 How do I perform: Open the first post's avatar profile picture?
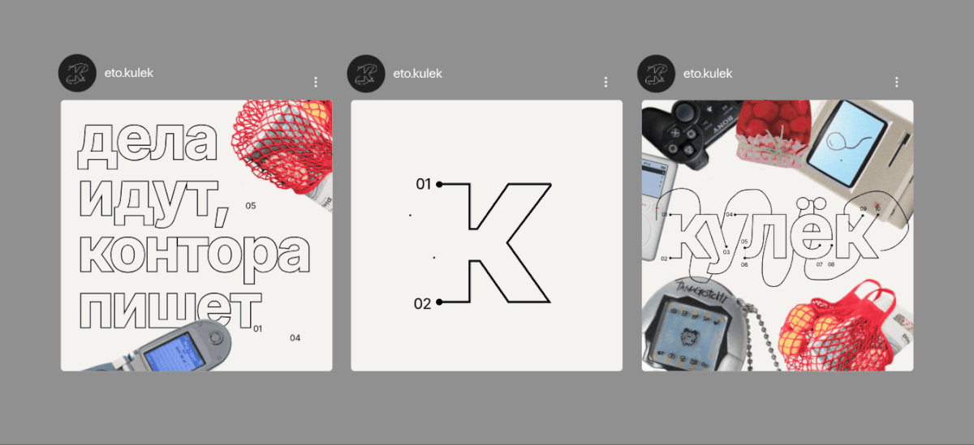77,74
